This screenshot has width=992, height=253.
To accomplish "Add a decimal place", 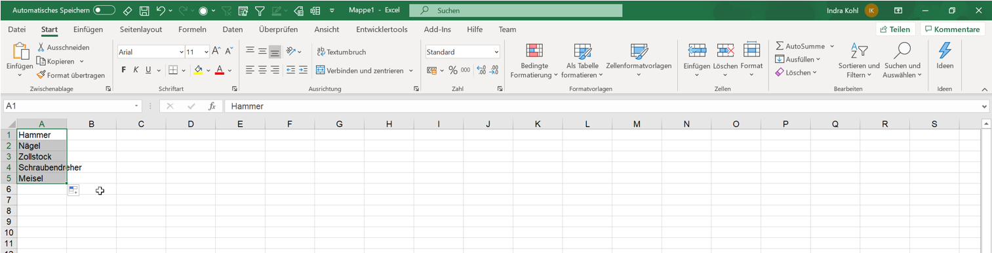I will pyautogui.click(x=481, y=70).
